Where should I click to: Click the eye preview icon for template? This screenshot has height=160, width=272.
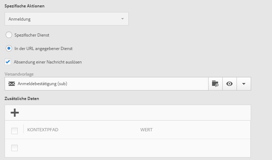tap(229, 84)
